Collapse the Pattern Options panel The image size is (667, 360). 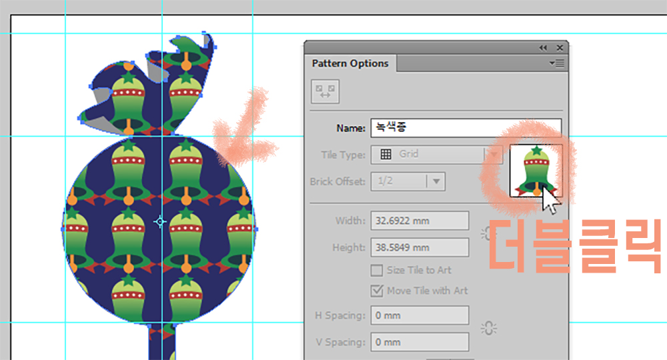coord(543,47)
